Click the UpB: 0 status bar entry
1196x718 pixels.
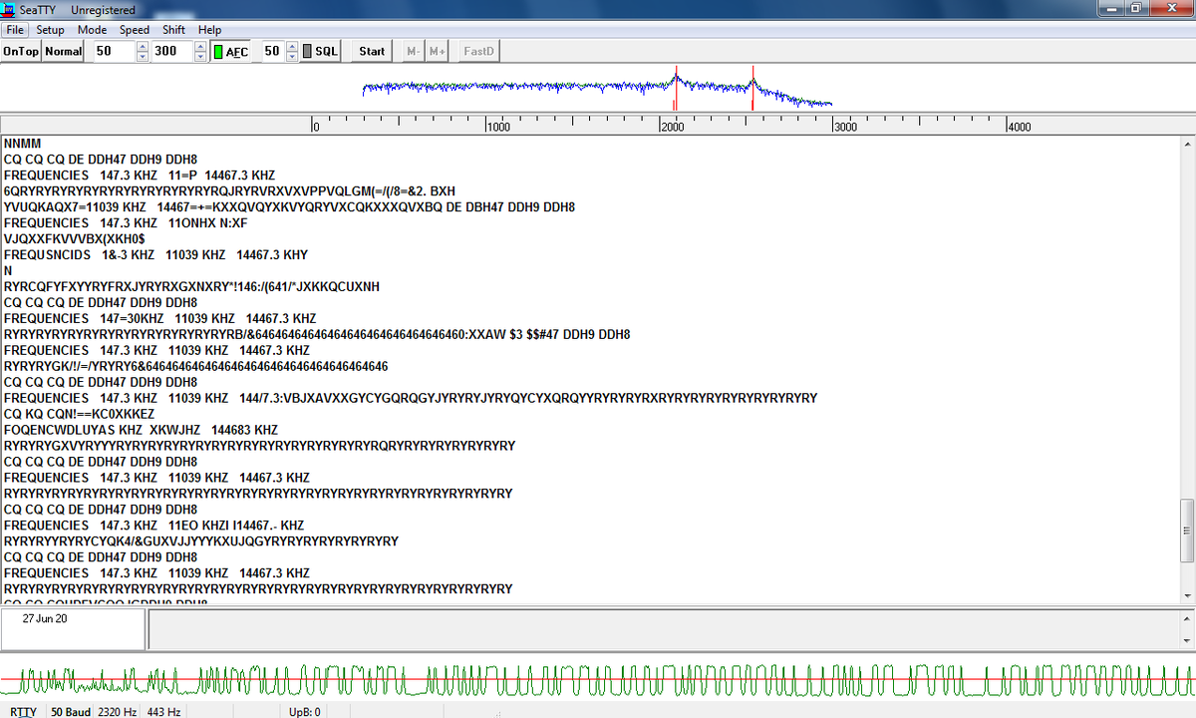click(305, 711)
